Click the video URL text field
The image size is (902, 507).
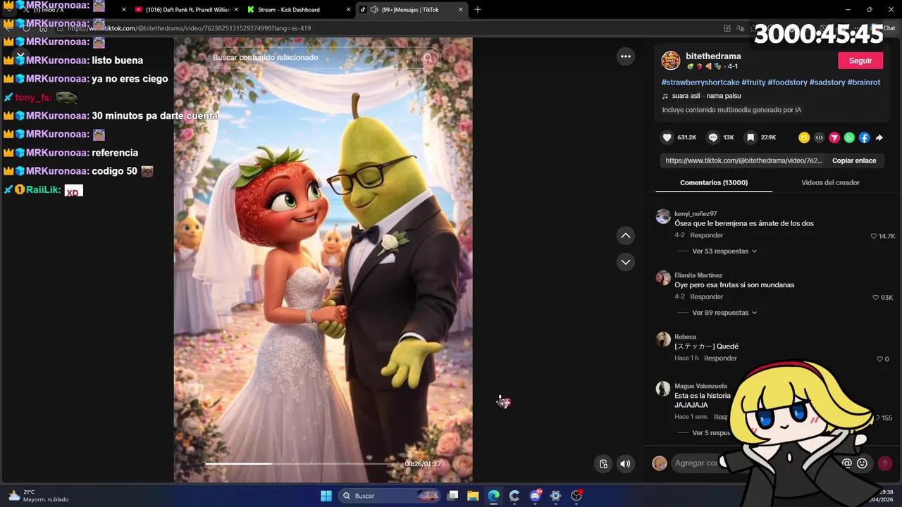pos(743,161)
